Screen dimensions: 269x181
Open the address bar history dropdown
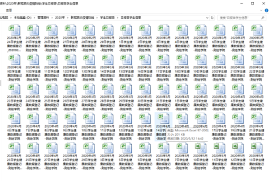coord(207,18)
